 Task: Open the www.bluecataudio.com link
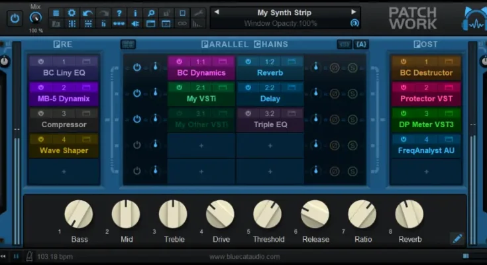click(x=244, y=256)
